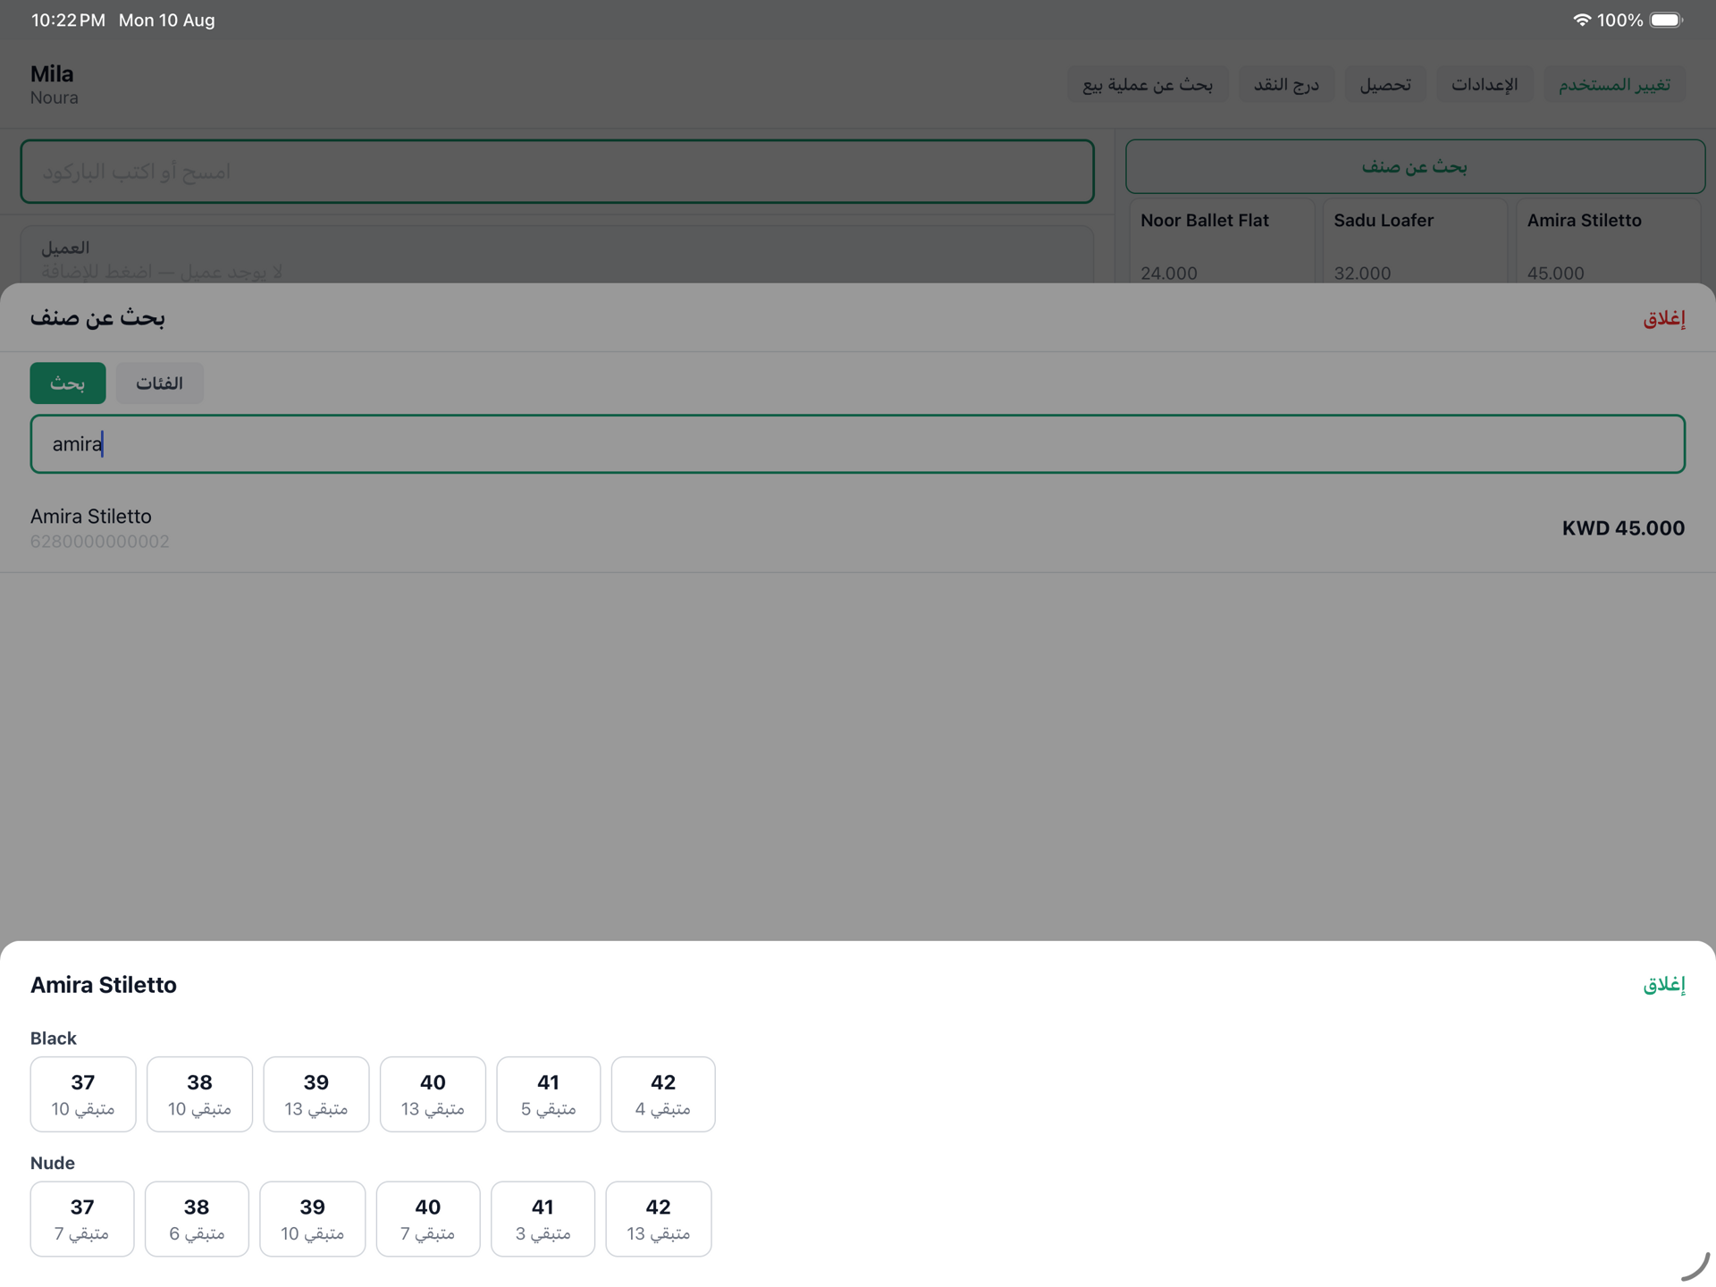Open the العميل customer field to add customer

(x=557, y=256)
